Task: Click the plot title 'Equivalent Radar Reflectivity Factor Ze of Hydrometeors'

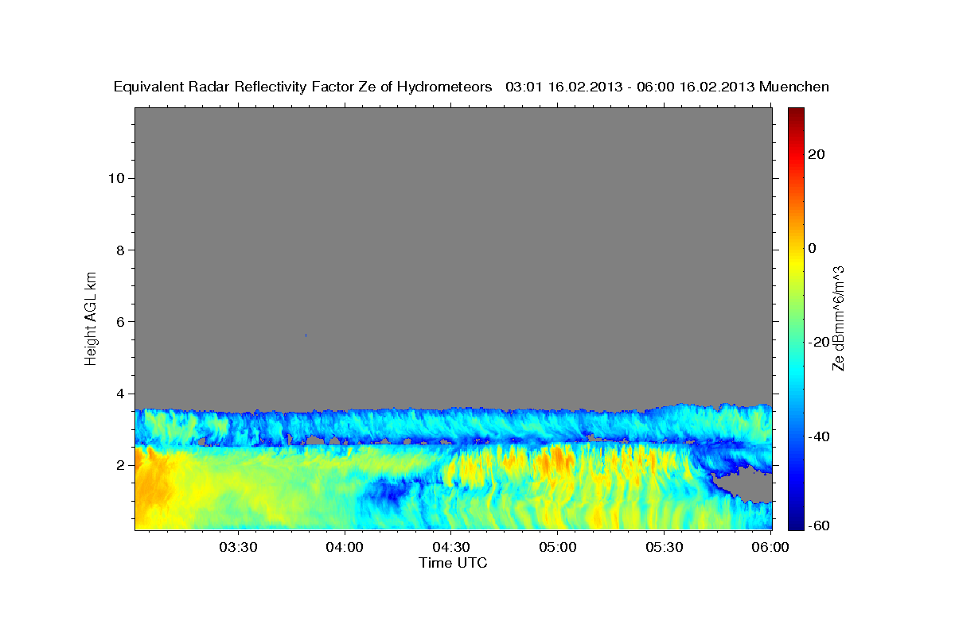Action: click(x=302, y=87)
